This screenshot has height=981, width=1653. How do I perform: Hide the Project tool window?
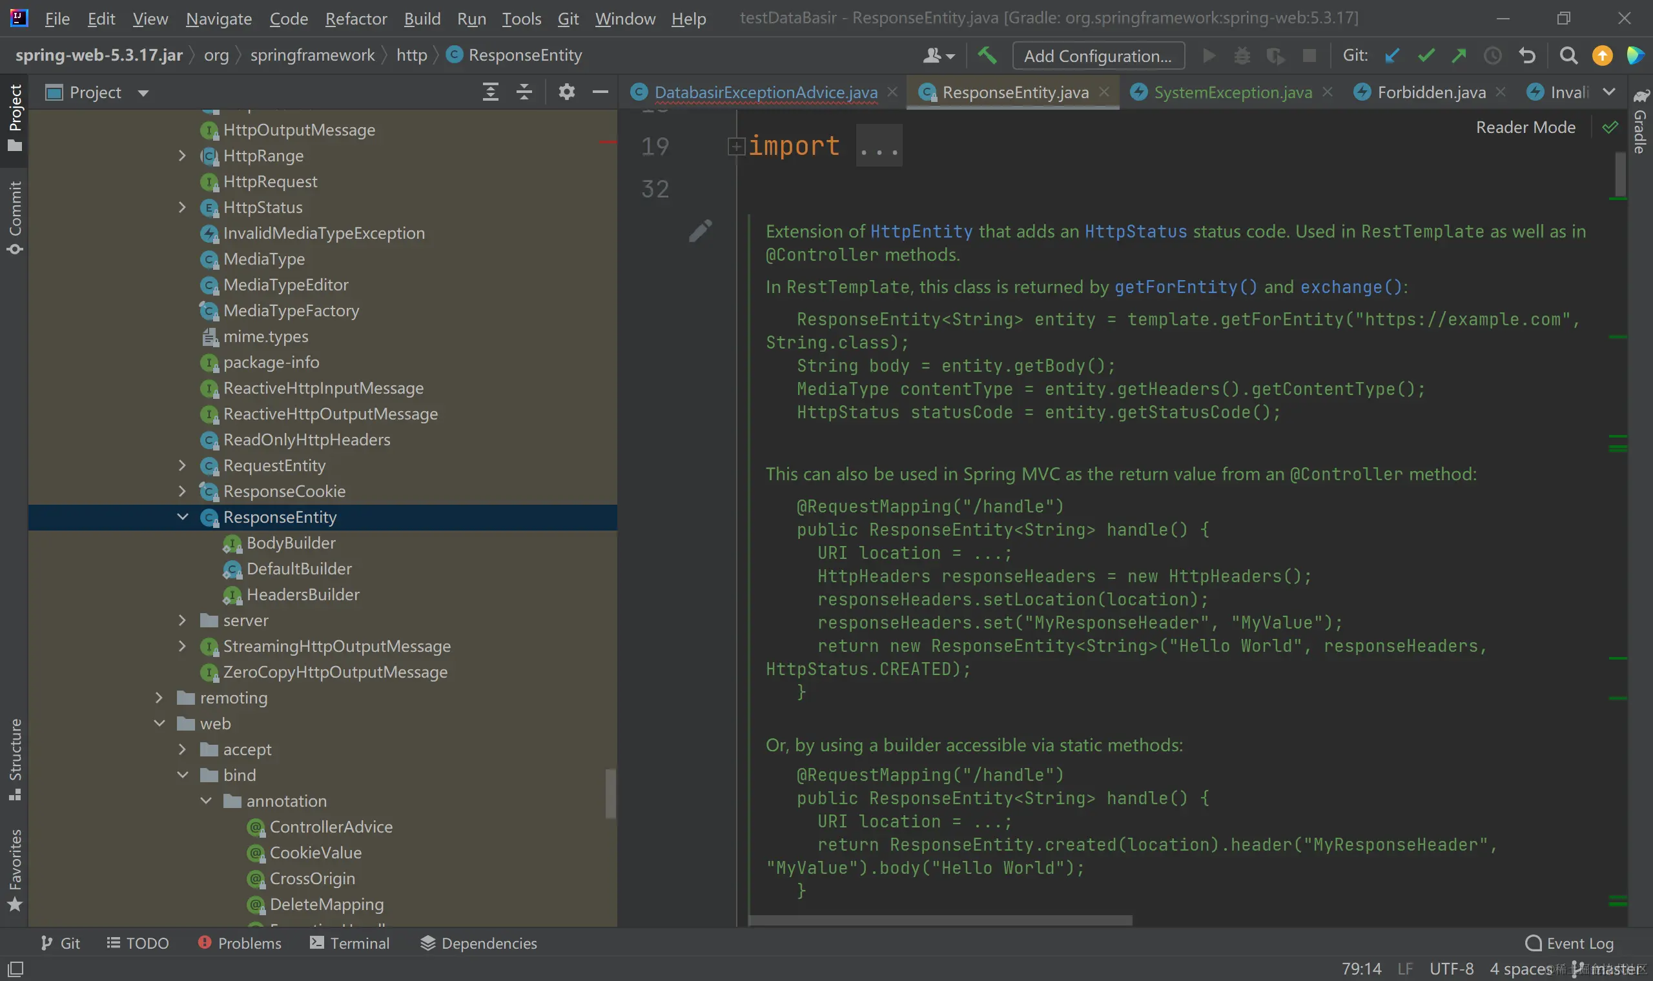(x=600, y=92)
